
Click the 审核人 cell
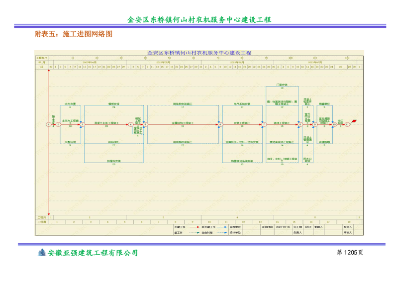(x=348, y=233)
